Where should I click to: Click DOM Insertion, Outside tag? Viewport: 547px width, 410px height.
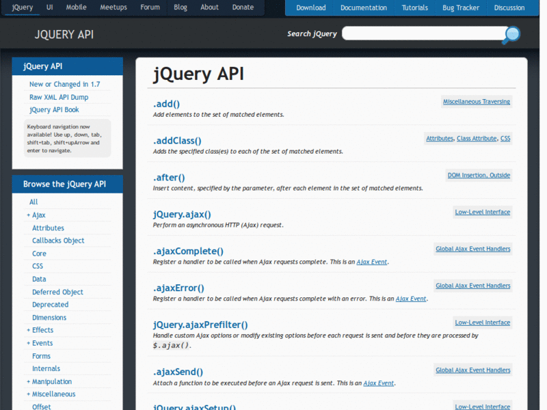coord(479,176)
